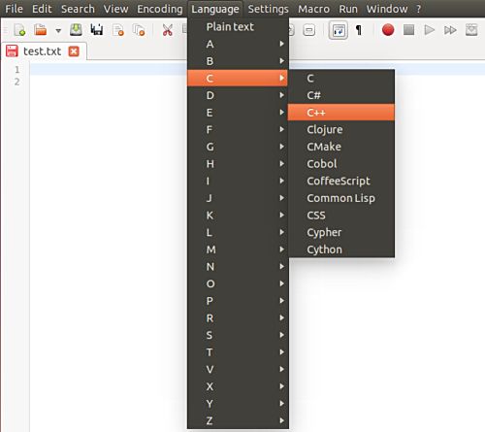Toggle Show all characters pilcrow icon
This screenshot has width=485, height=432.
[x=359, y=30]
